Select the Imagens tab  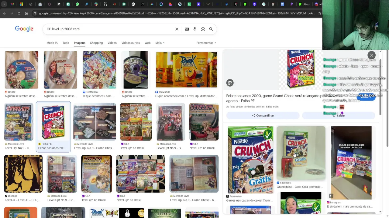tap(80, 43)
